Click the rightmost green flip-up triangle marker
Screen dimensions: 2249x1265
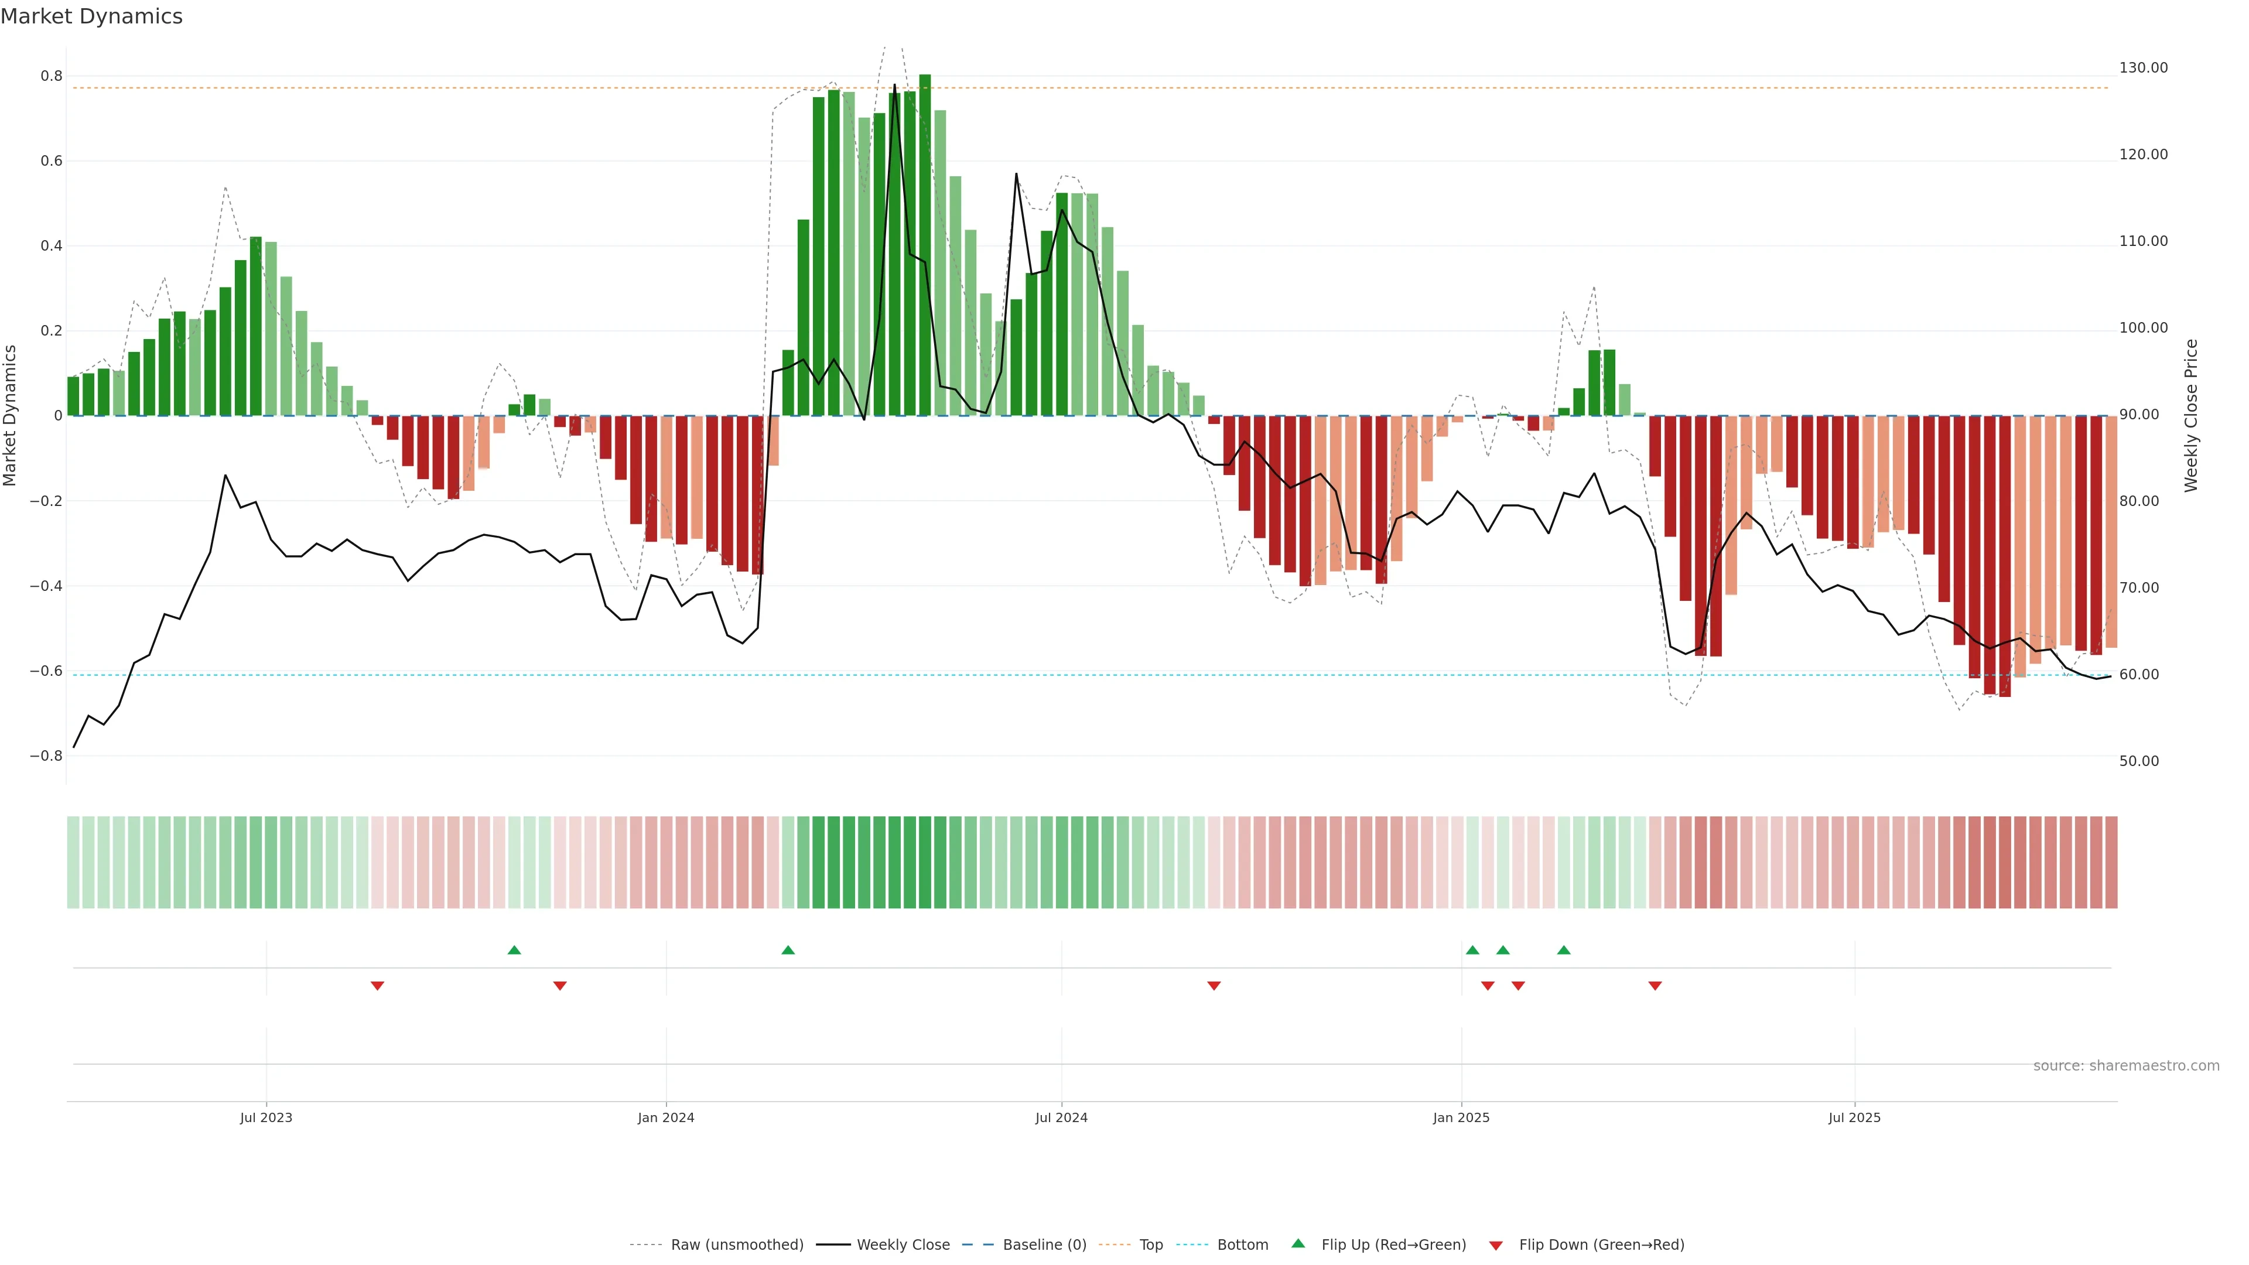coord(1564,950)
